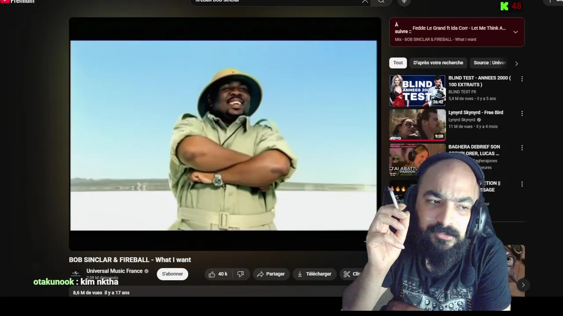Viewport: 563px width, 316px height.
Task: Select the Tout filter chip
Action: click(398, 63)
